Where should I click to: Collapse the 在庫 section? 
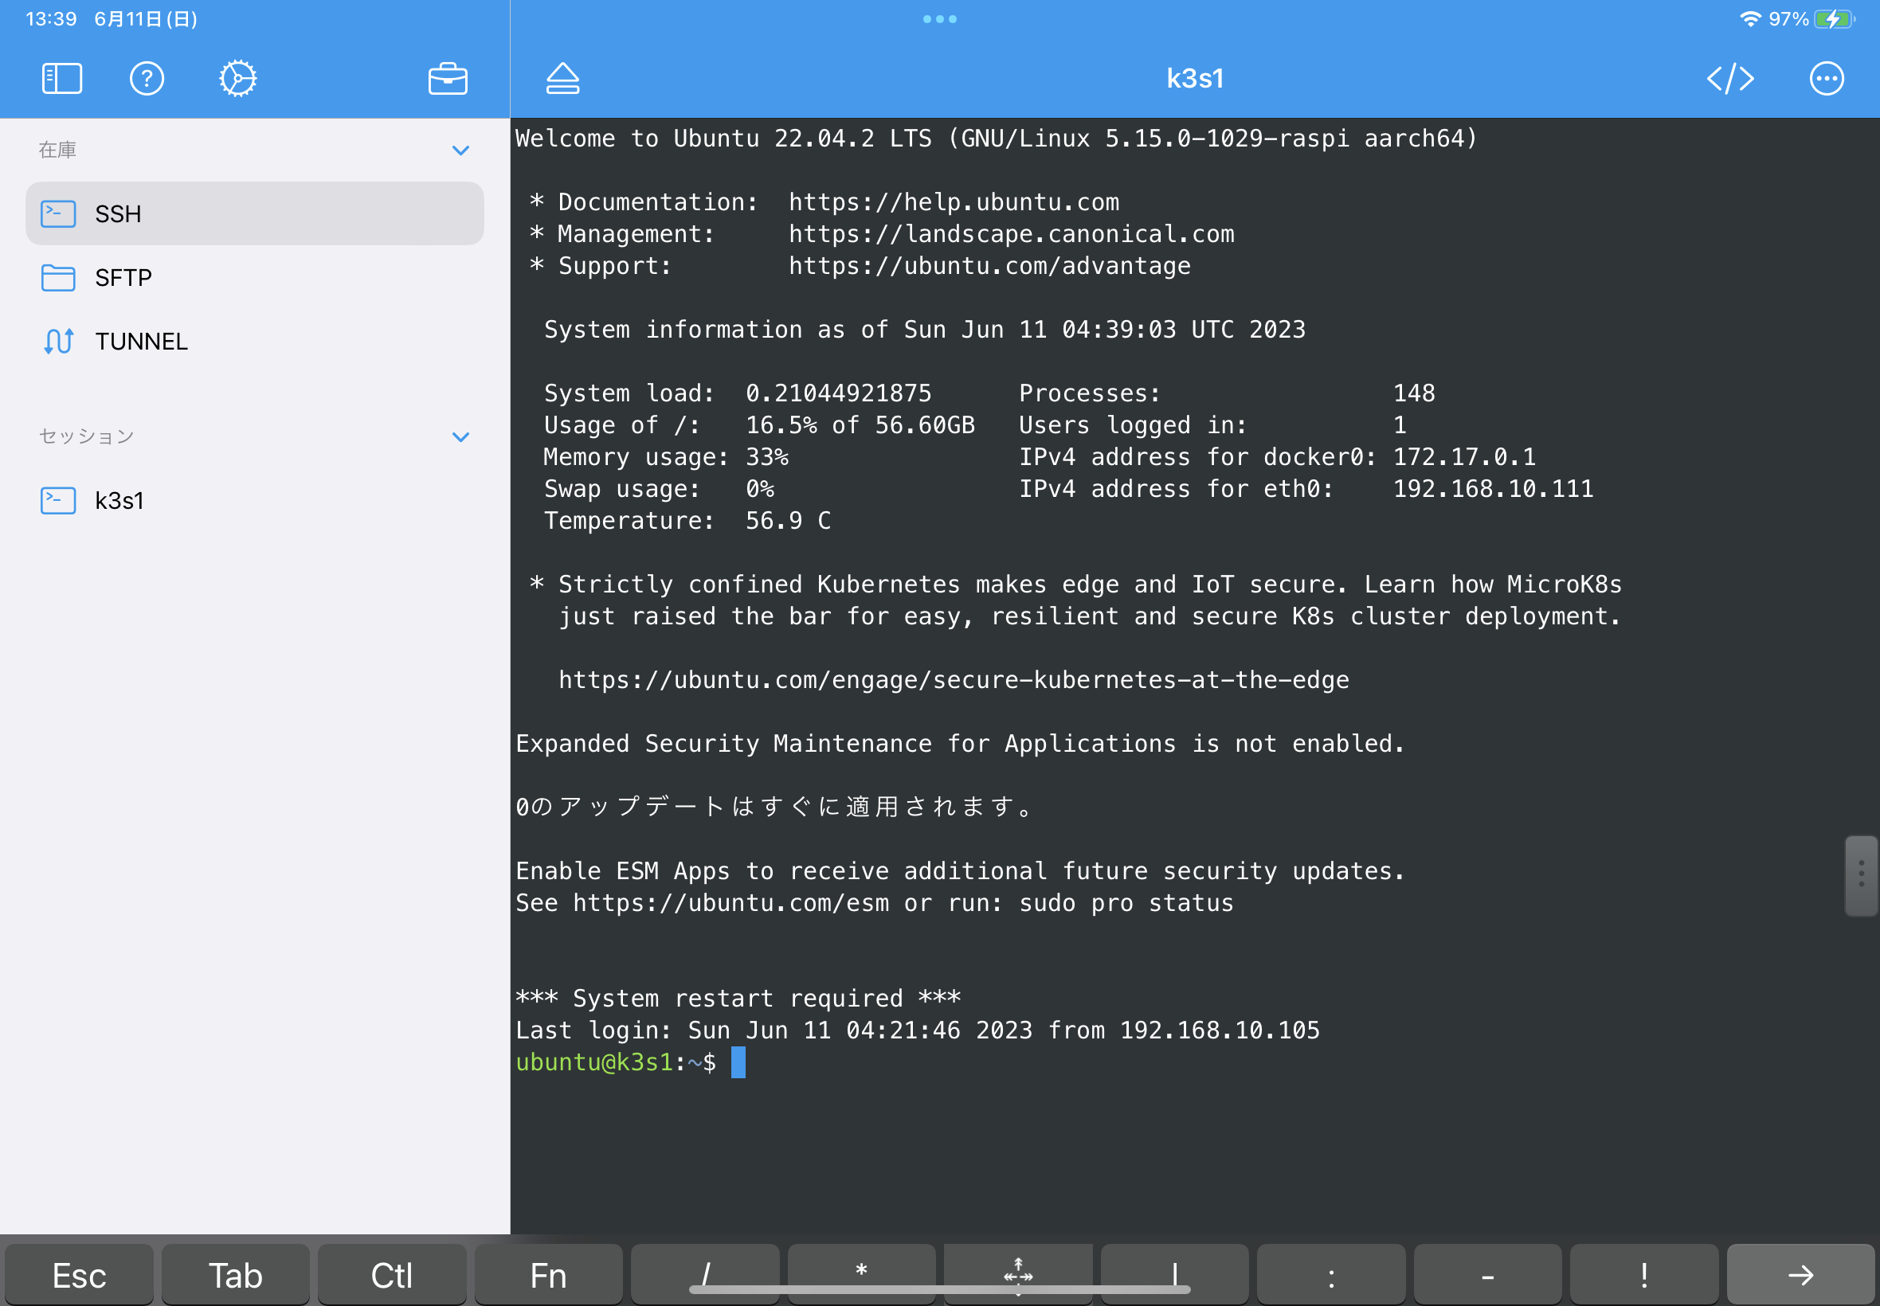pos(460,150)
